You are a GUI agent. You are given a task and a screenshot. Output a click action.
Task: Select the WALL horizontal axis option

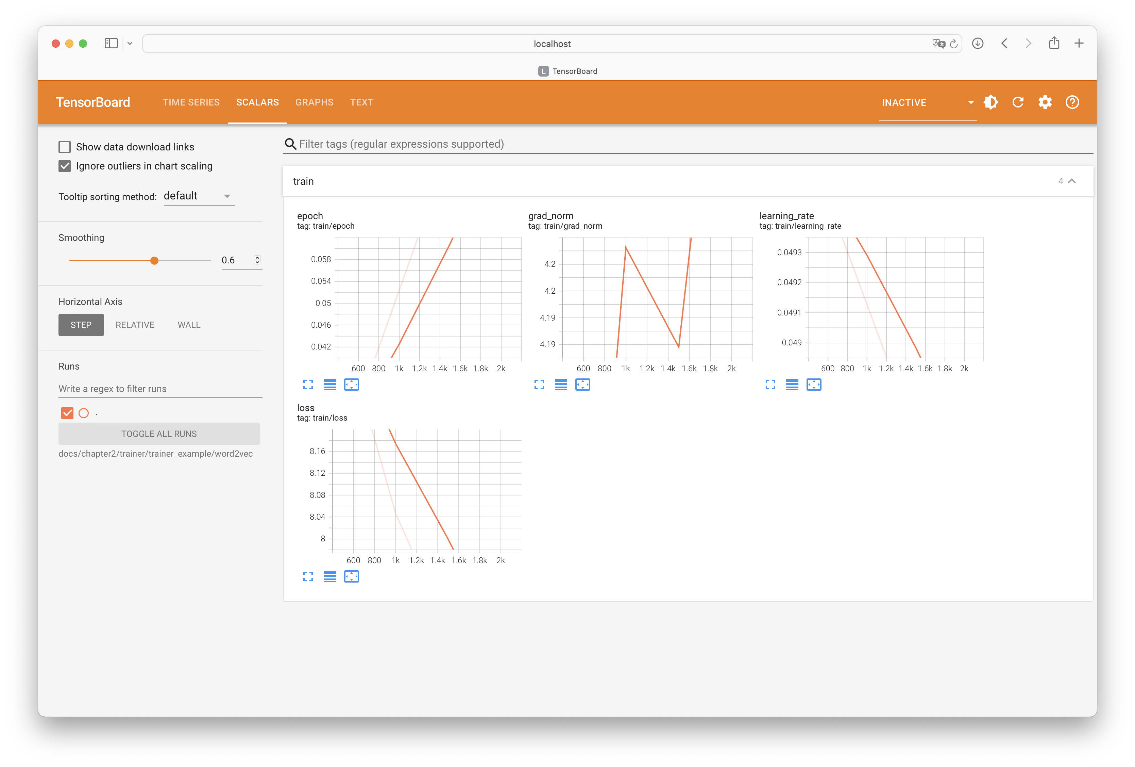(189, 325)
